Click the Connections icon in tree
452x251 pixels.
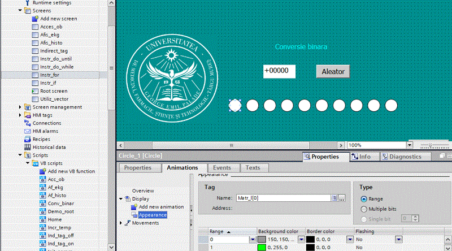point(28,123)
